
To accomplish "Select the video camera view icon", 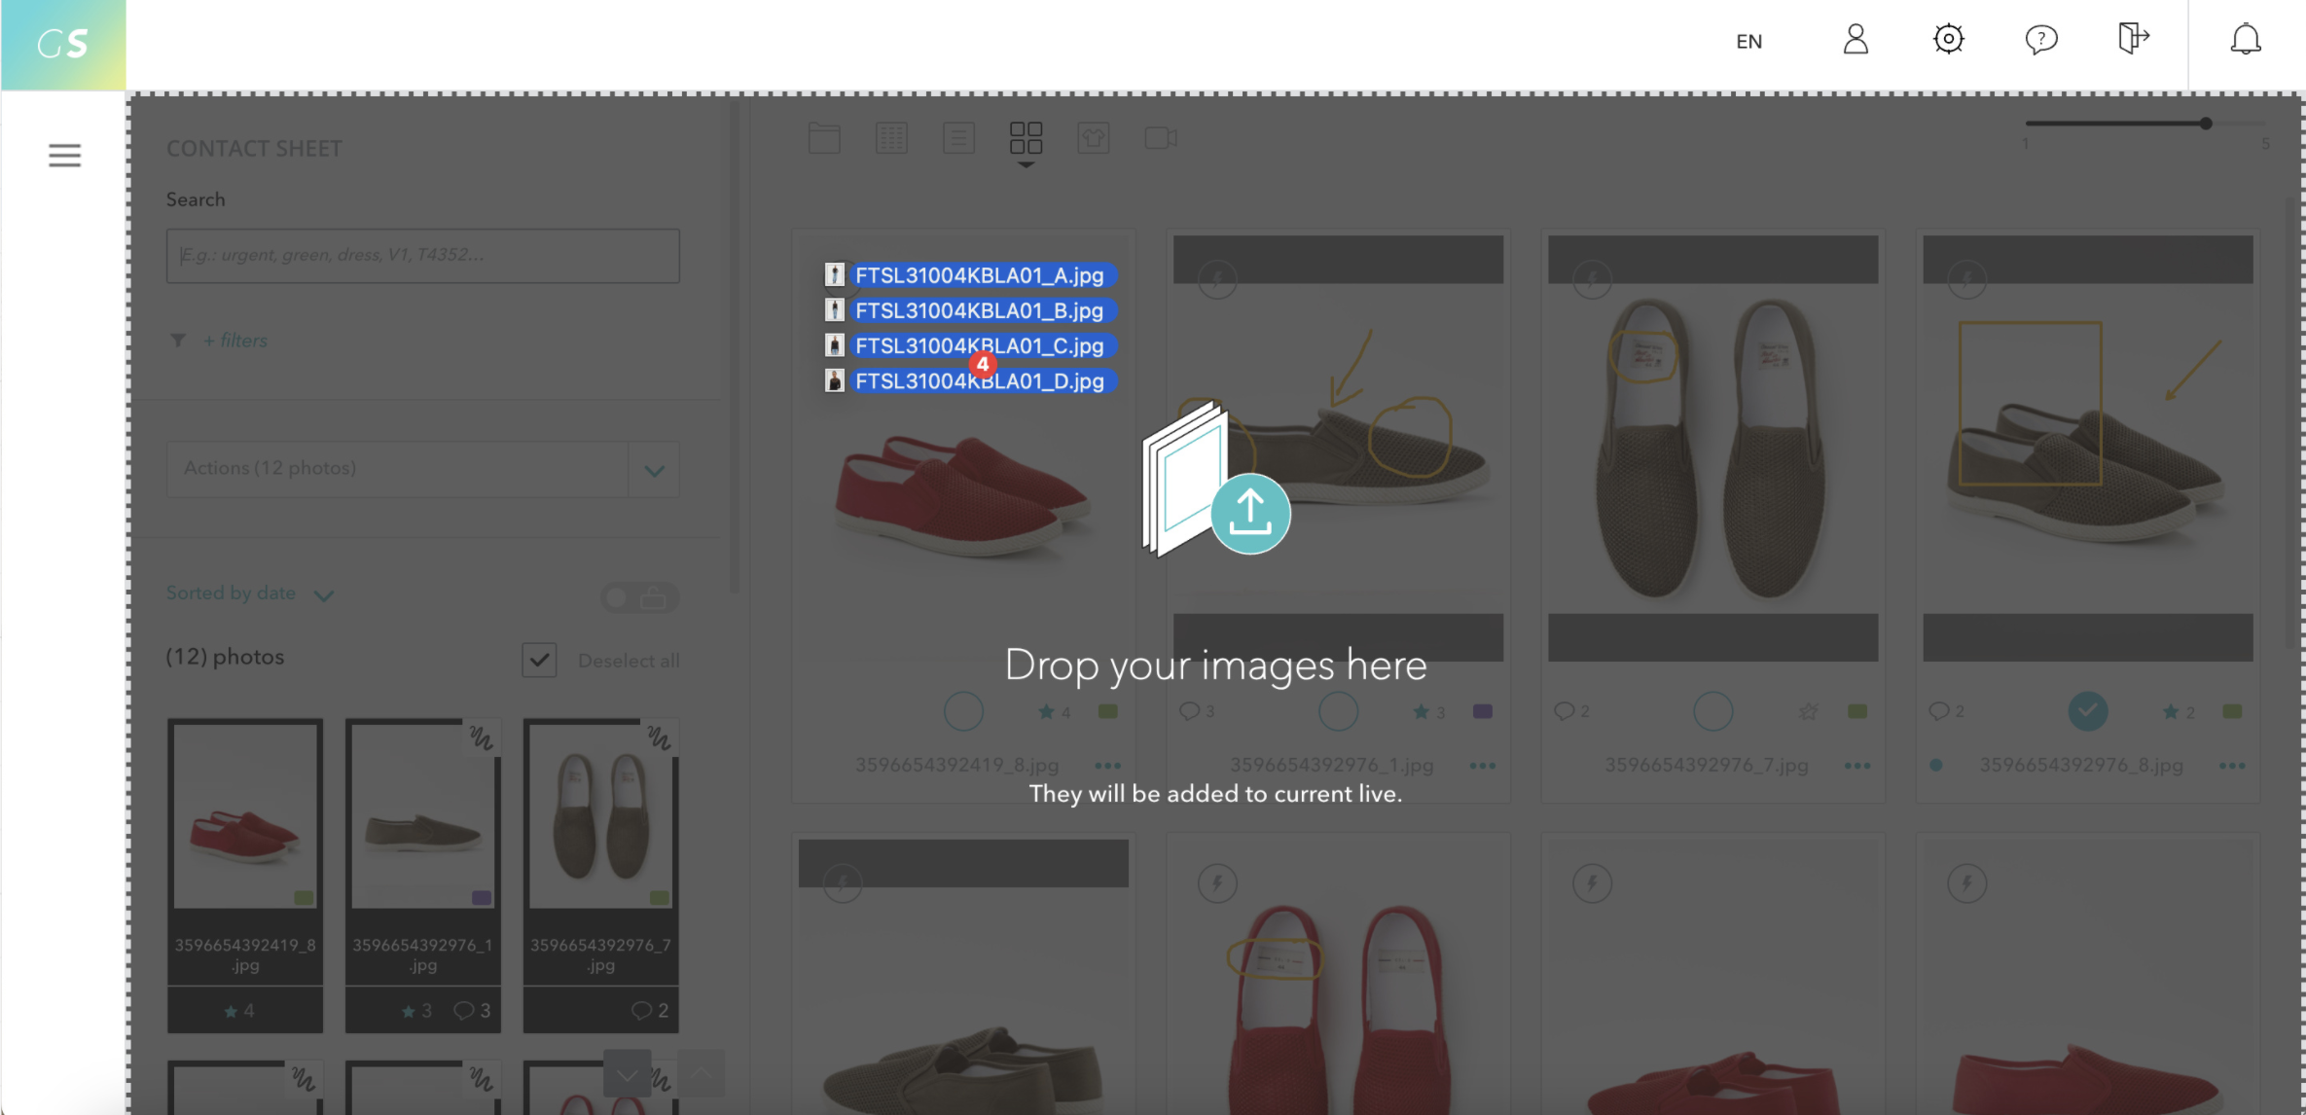I will tap(1160, 138).
